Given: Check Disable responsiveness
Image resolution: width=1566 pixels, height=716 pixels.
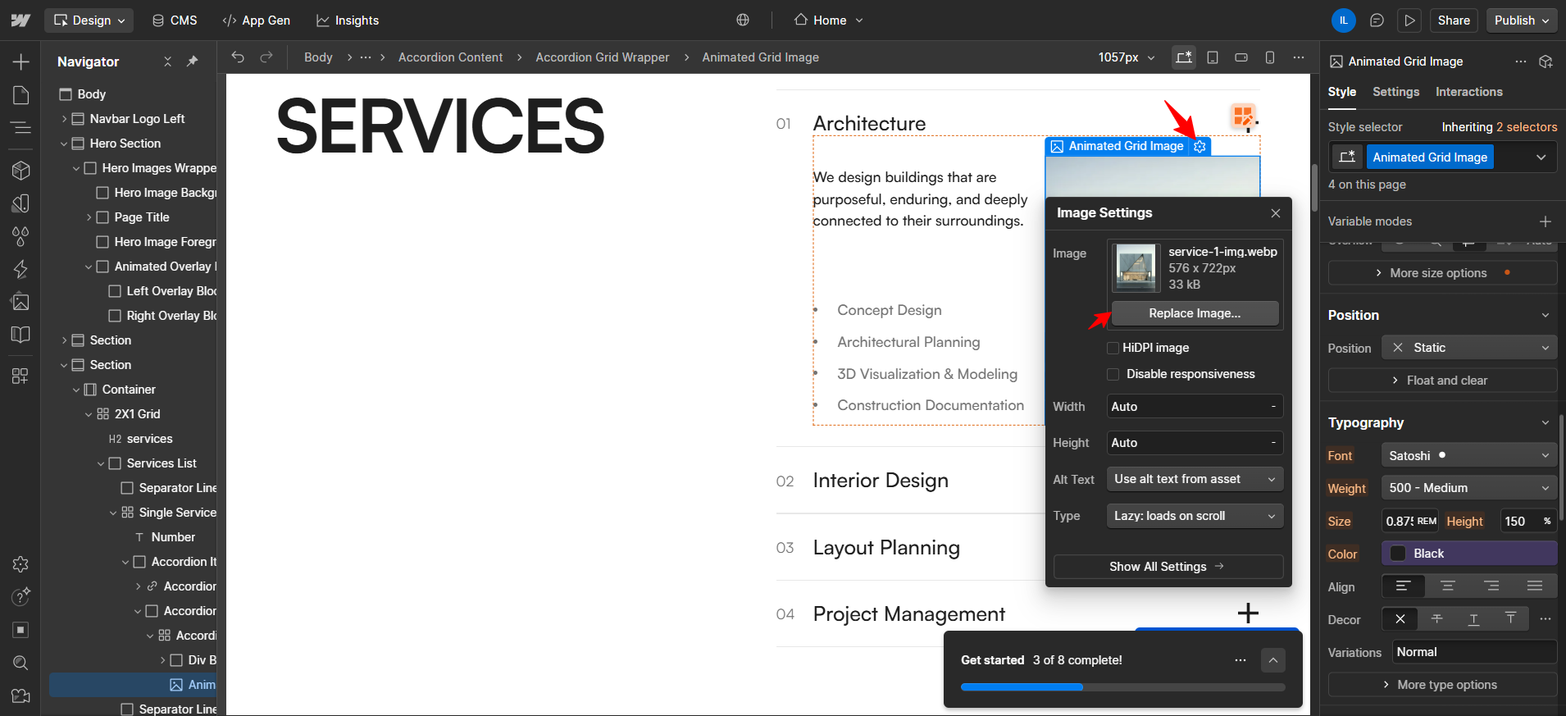Looking at the screenshot, I should coord(1113,374).
